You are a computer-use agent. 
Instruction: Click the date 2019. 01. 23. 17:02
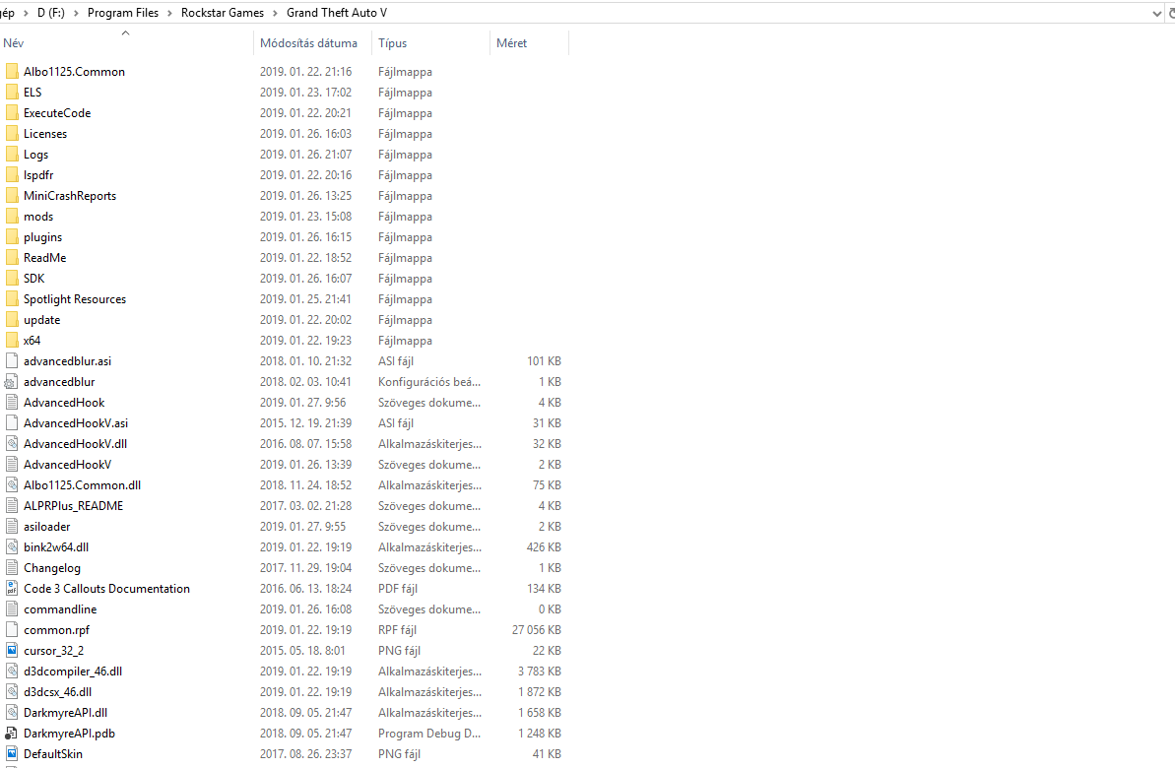(305, 93)
